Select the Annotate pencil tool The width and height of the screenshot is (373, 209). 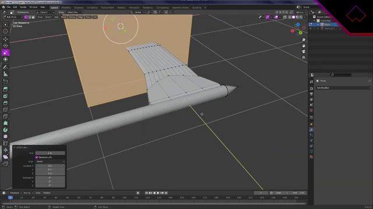click(x=5, y=67)
